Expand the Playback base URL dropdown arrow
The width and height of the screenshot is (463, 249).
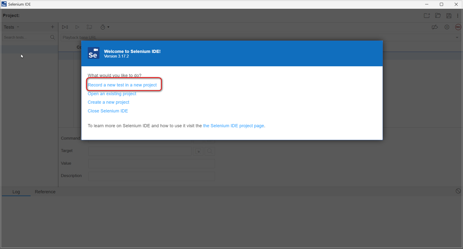pos(457,38)
